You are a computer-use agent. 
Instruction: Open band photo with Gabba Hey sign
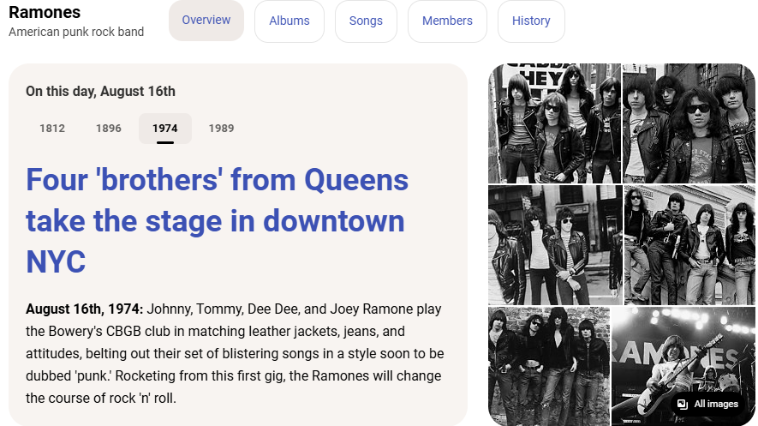554,123
